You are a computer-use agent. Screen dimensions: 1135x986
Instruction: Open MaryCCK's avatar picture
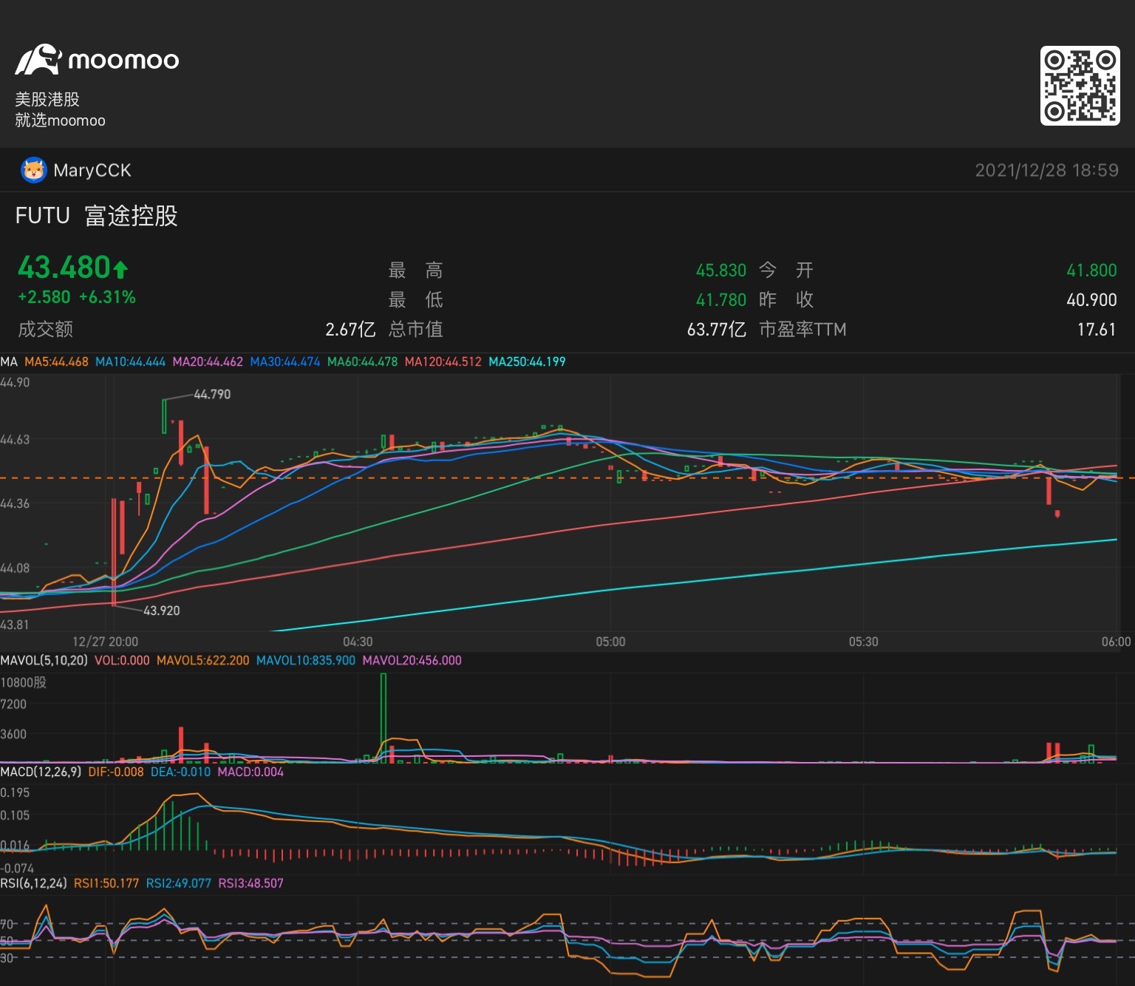click(x=33, y=171)
